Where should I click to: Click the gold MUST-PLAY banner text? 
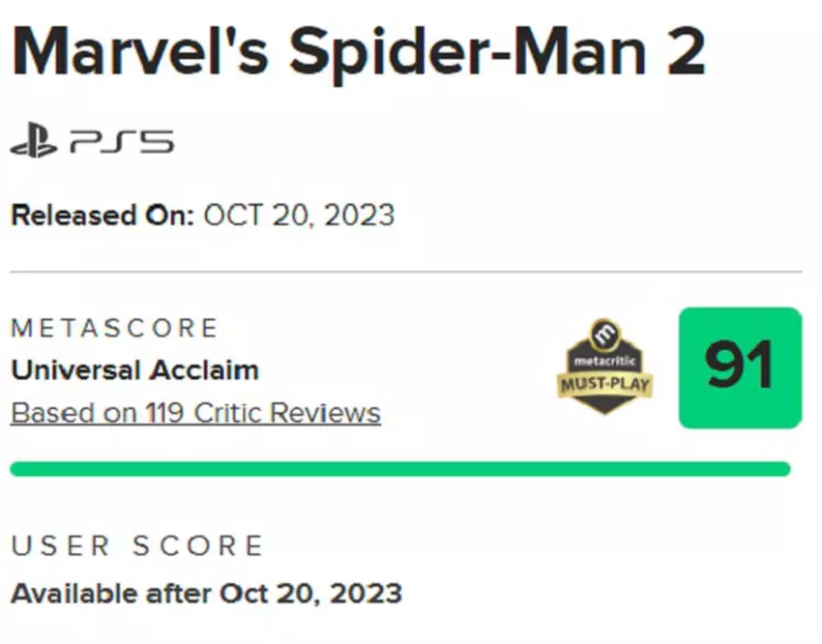[605, 385]
